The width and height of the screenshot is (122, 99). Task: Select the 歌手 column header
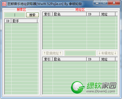[x=24, y=21]
